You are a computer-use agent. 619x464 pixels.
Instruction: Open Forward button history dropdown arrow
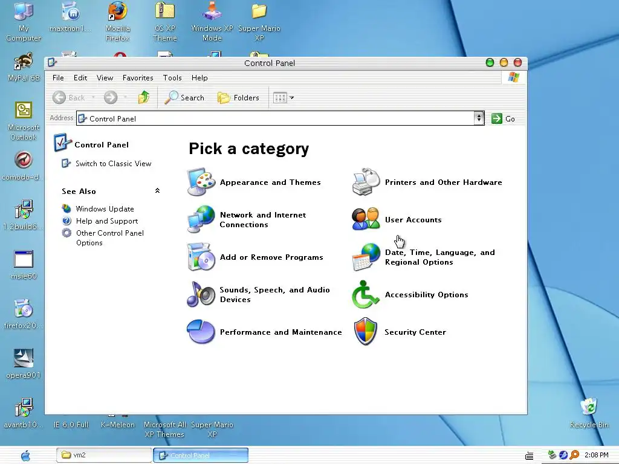point(125,97)
